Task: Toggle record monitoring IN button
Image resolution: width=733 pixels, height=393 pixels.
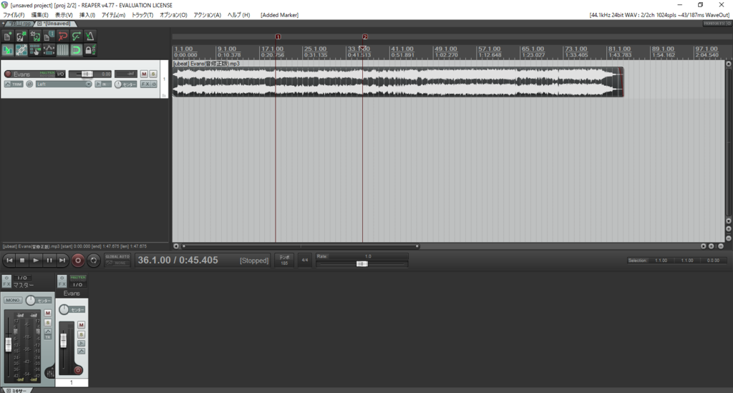Action: point(103,84)
